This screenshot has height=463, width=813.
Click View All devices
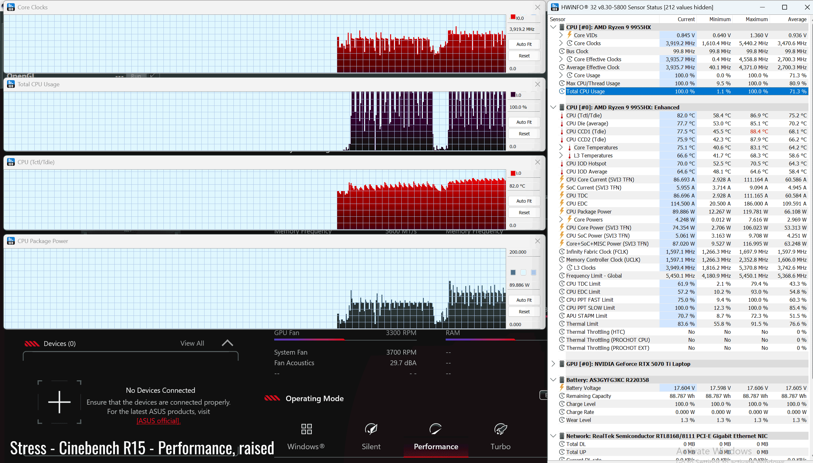(x=192, y=343)
